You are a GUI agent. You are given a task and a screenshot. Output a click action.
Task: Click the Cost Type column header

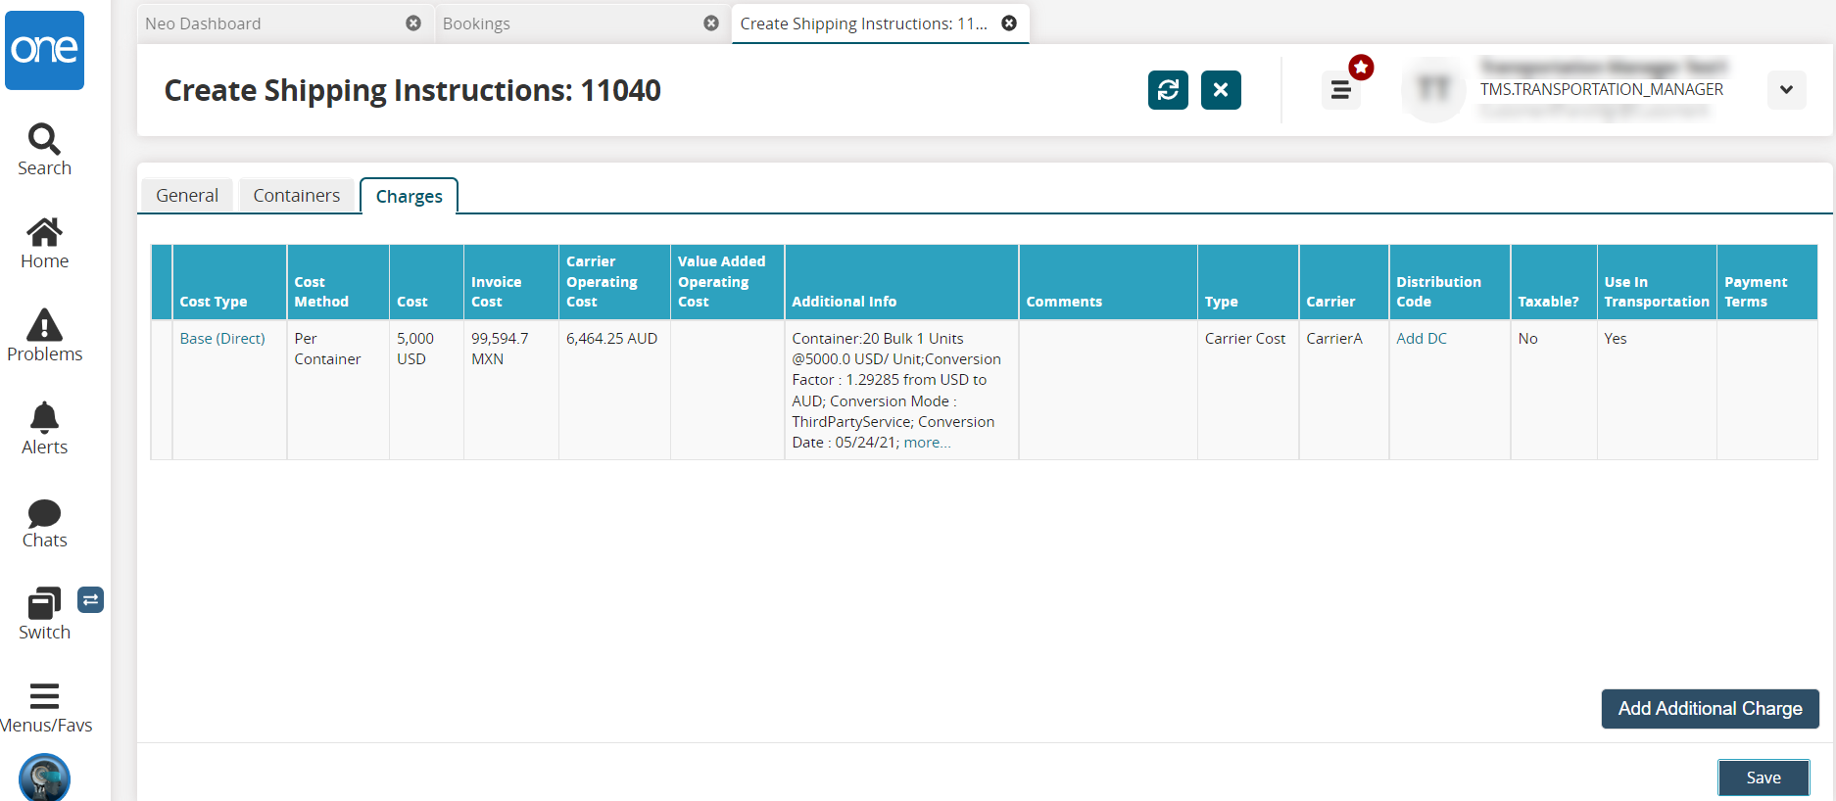tap(229, 282)
